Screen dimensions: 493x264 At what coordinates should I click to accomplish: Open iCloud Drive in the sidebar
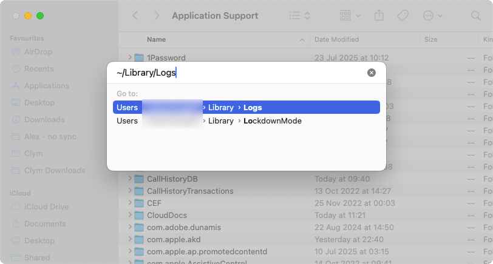[46, 206]
